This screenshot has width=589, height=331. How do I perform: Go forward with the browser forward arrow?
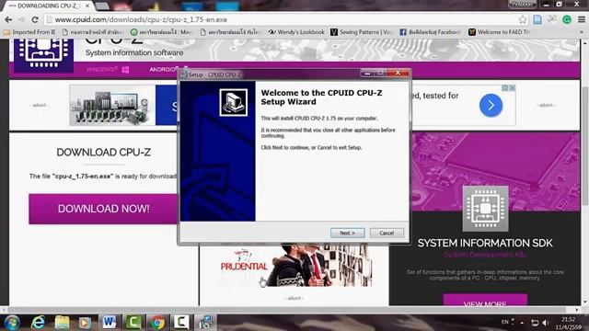point(21,19)
